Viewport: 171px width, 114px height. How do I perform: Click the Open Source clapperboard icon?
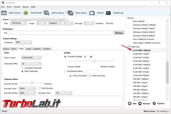(4, 13)
